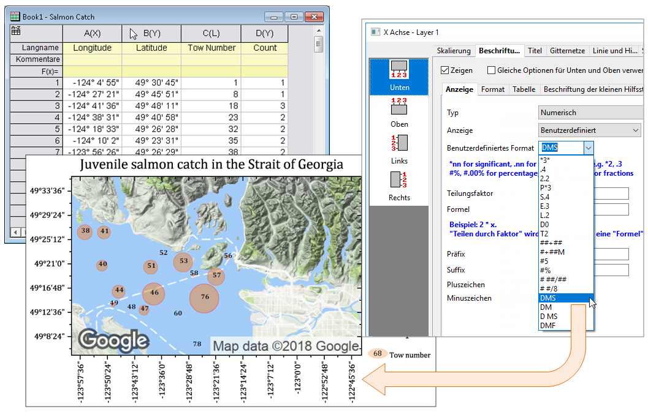The image size is (648, 417).
Task: Select column C(L) header in Book1
Action: click(x=211, y=34)
